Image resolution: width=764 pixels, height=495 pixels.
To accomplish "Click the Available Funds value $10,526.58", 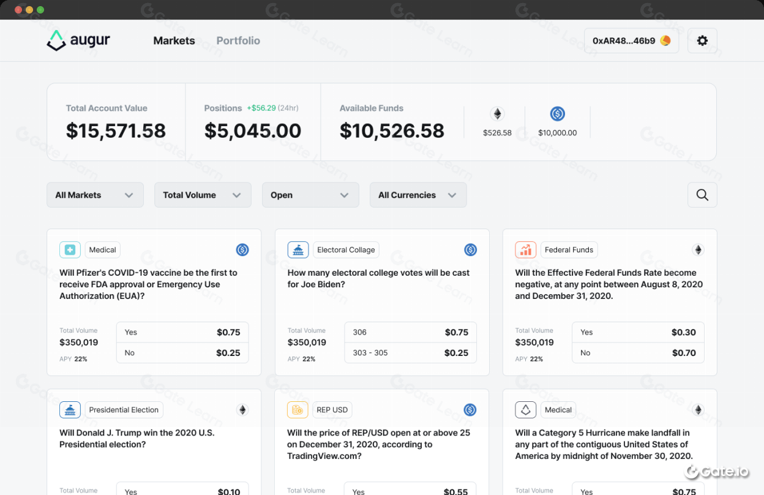I will click(x=392, y=131).
